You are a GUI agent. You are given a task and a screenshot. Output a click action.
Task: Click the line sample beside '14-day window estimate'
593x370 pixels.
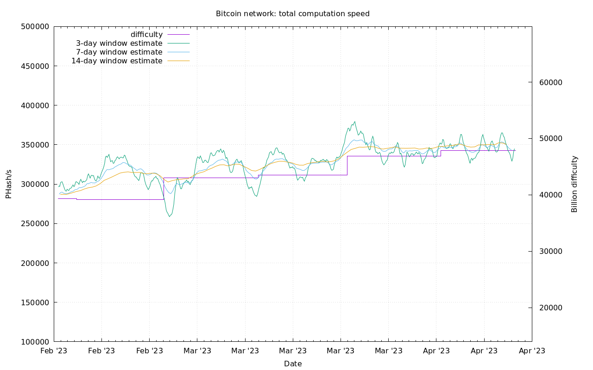click(178, 61)
